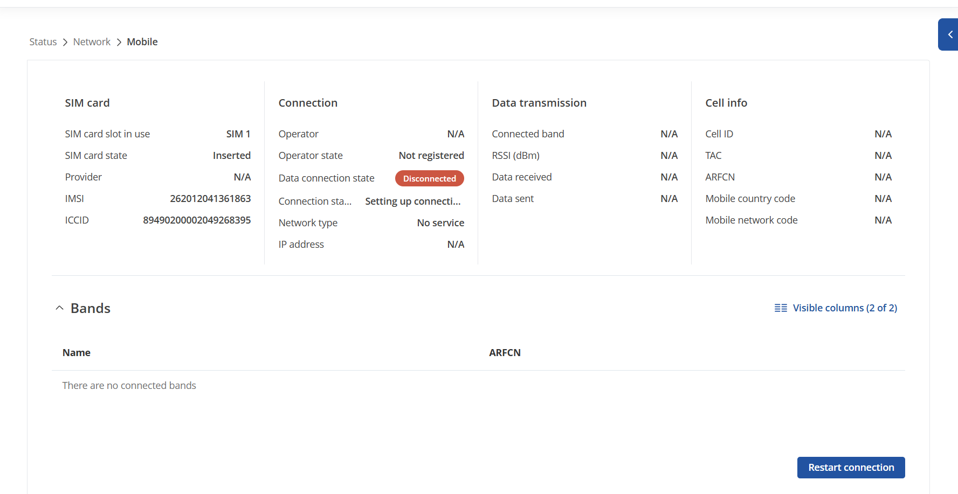Open the Network breadcrumb link

(92, 42)
